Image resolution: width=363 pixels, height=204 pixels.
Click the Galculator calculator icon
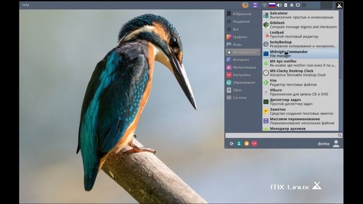[x=266, y=15]
